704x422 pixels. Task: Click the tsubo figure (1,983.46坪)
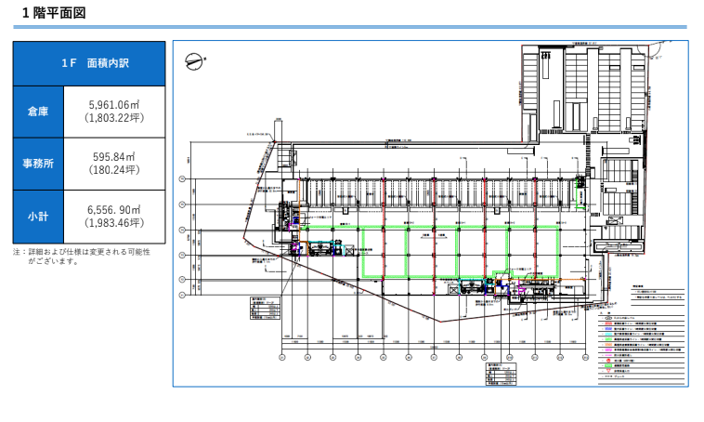pyautogui.click(x=114, y=223)
